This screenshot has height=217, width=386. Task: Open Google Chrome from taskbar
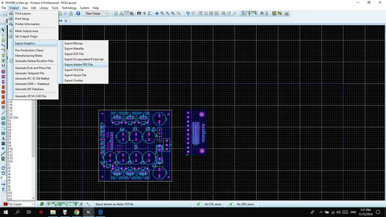click(x=77, y=212)
